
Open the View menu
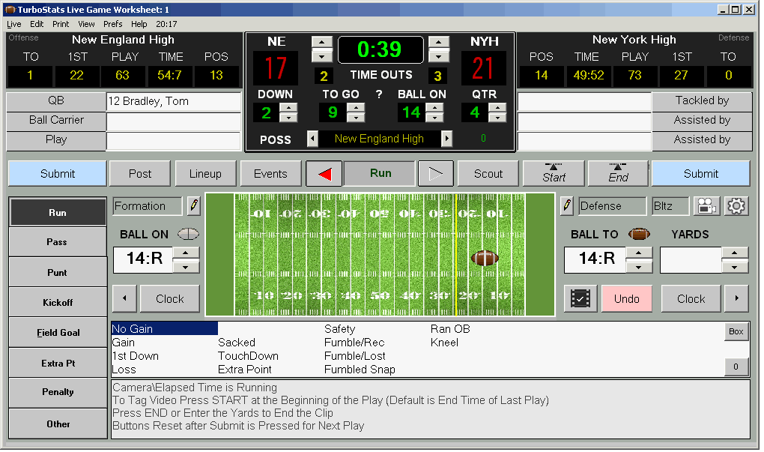coord(86,24)
